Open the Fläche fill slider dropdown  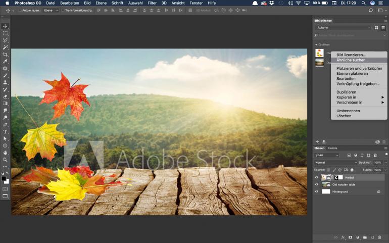[385, 170]
